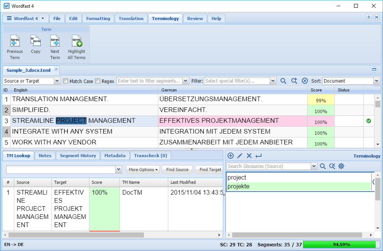
Task: Open the special filters dropdown
Action: point(273,81)
